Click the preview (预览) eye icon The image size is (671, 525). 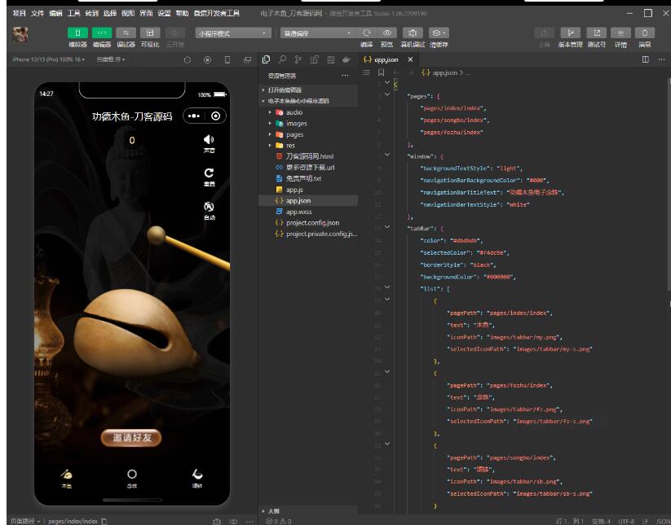387,33
